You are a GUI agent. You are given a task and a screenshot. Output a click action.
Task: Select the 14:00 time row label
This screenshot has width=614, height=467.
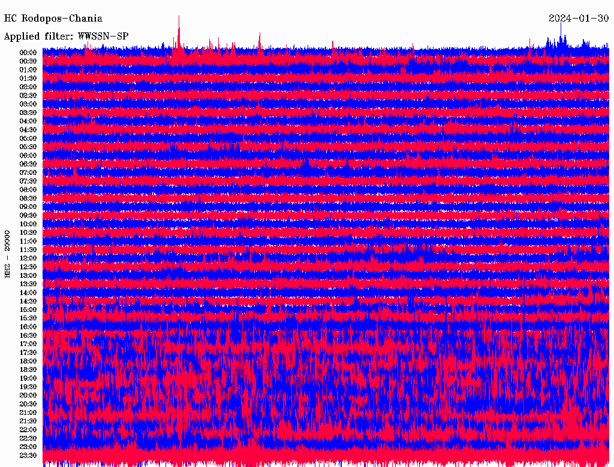pyautogui.click(x=28, y=292)
